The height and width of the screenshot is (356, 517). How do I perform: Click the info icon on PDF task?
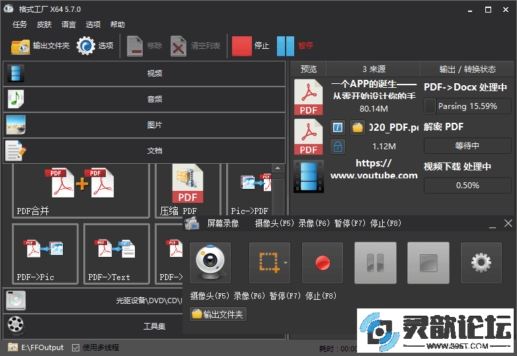338,127
